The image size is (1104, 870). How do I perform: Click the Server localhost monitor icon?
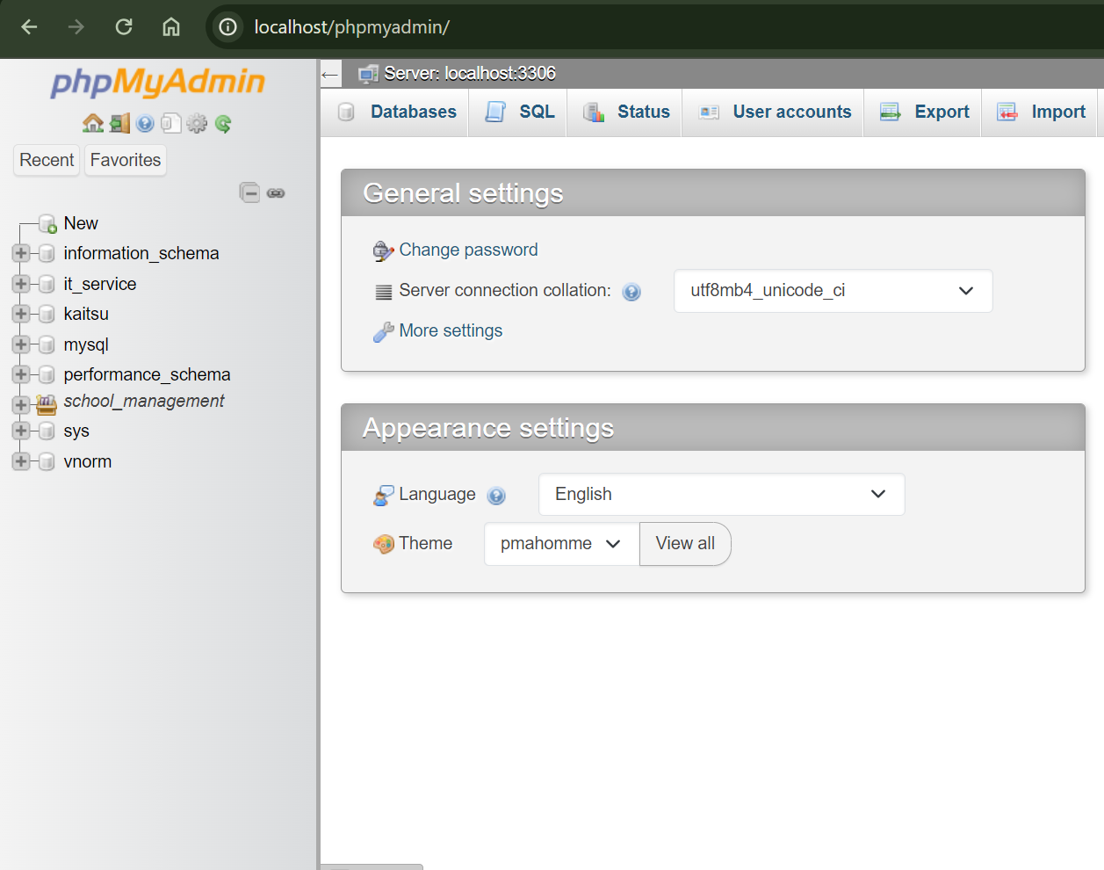(368, 74)
